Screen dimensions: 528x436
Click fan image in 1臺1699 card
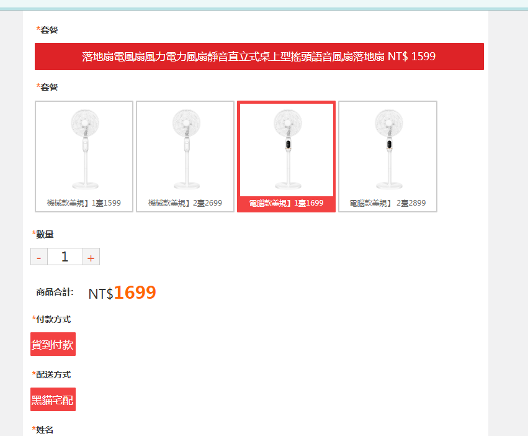point(287,149)
